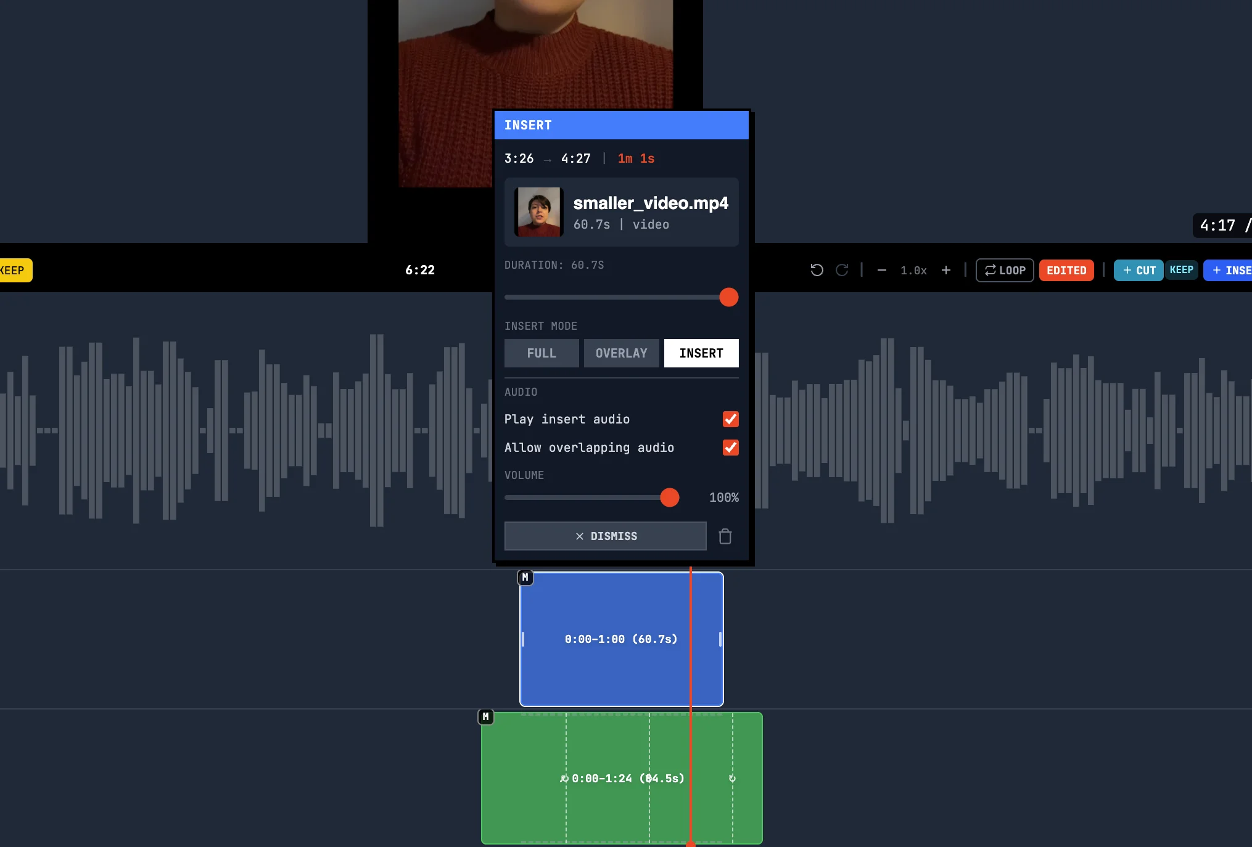
Task: Decrease playback speed with minus icon
Action: pyautogui.click(x=882, y=270)
